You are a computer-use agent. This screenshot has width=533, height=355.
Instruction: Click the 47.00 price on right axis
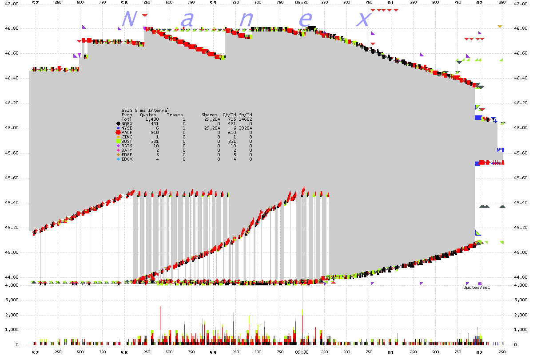(520, 4)
